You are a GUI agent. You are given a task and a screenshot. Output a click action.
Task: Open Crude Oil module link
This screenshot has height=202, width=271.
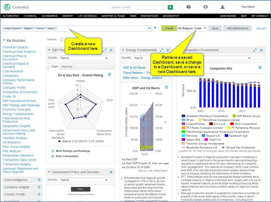point(9,96)
